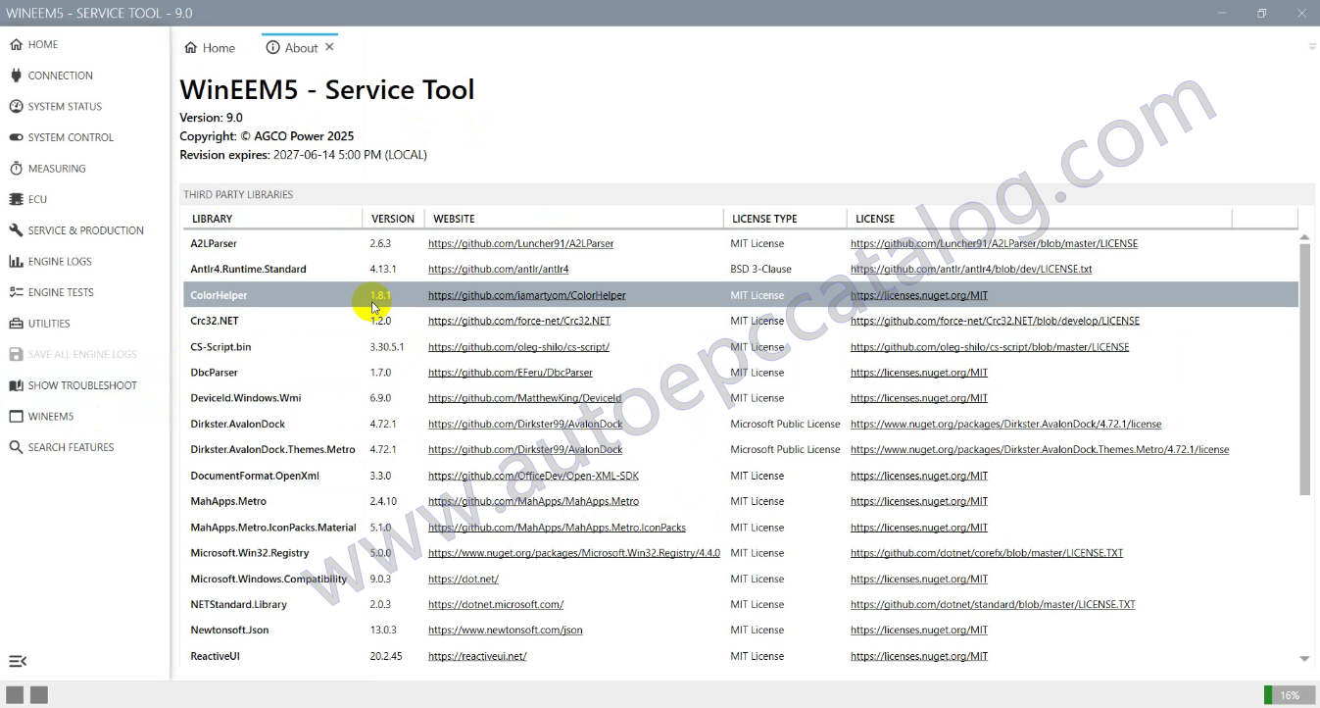Click the System Status gauge icon
The height and width of the screenshot is (708, 1320).
click(16, 106)
